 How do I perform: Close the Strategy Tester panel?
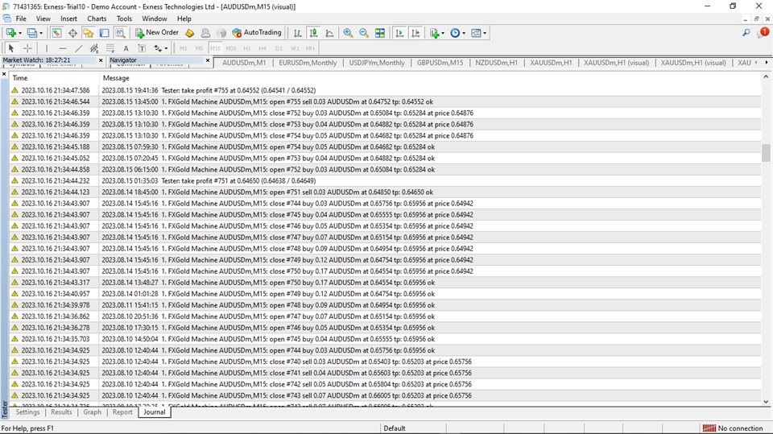point(5,74)
